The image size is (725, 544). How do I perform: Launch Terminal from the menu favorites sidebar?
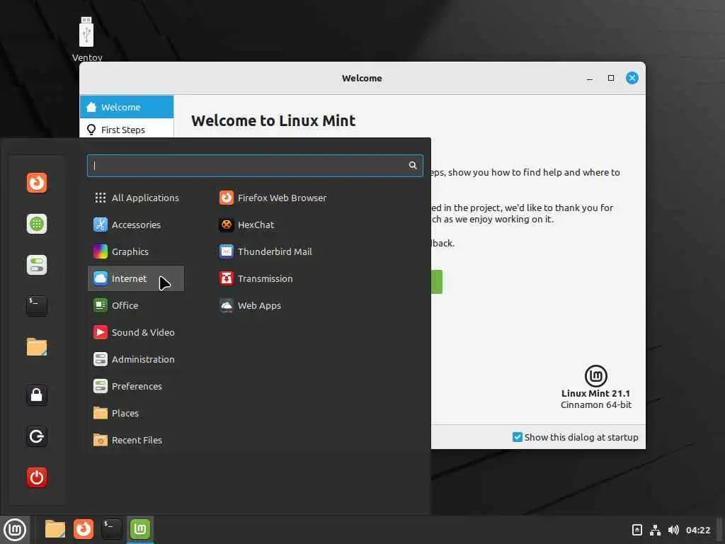[x=37, y=306]
